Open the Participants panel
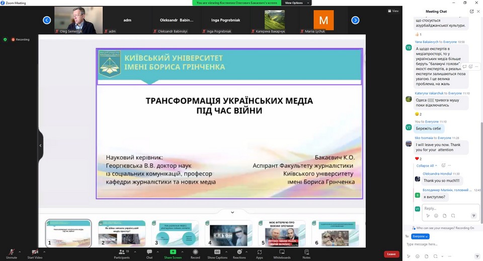 (x=121, y=252)
